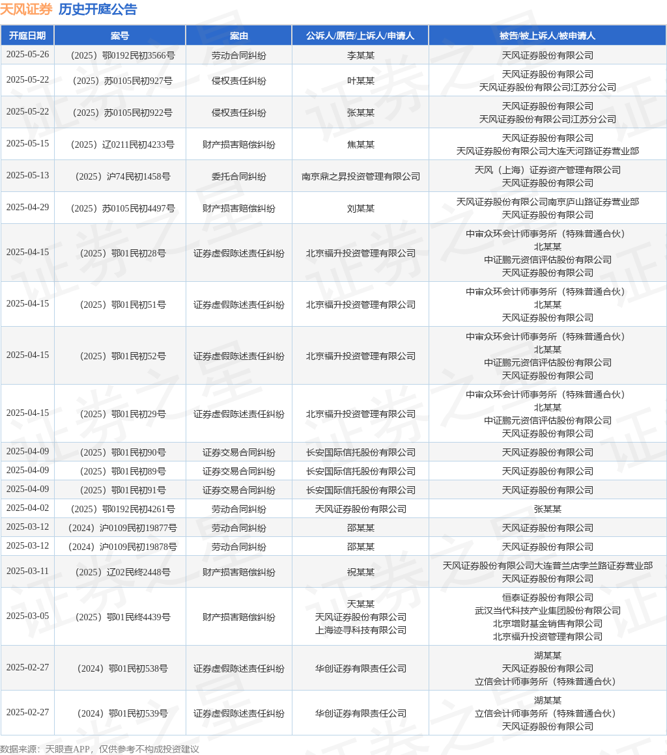The height and width of the screenshot is (755, 667).
Task: Click case number (2025)鄂01民初89号
Action: 122,471
